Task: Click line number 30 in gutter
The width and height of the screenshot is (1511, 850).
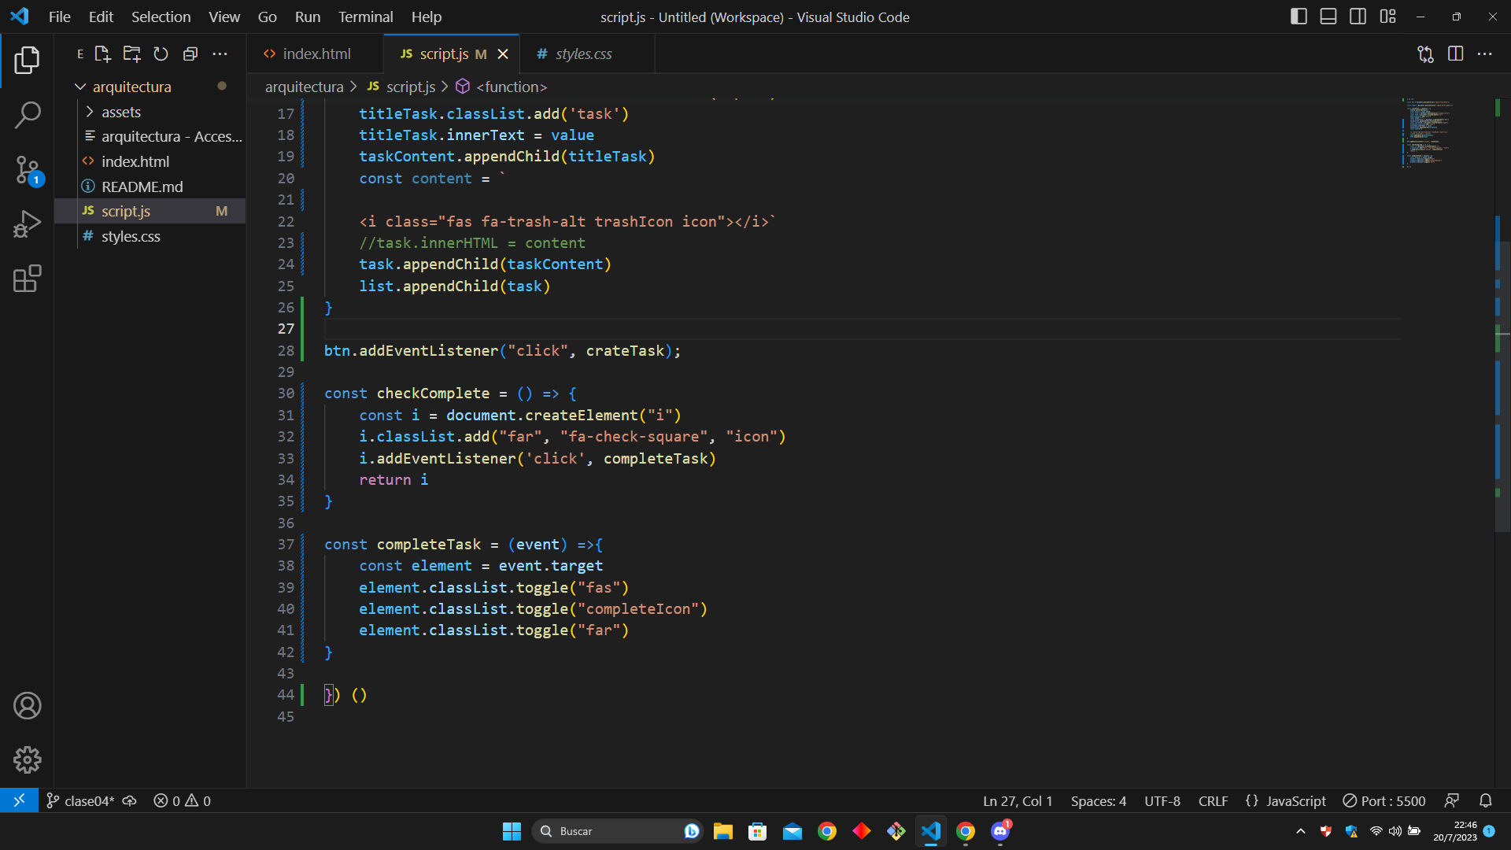Action: pos(285,394)
